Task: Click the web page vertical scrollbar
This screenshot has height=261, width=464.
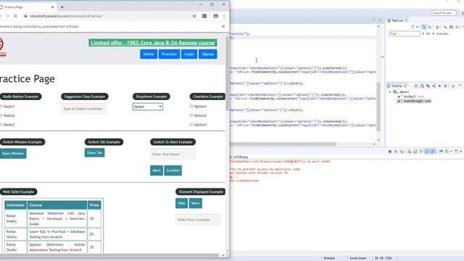Action: point(227,74)
